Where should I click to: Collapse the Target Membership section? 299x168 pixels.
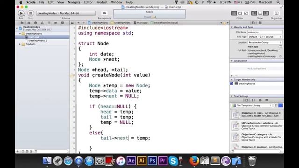click(232, 80)
